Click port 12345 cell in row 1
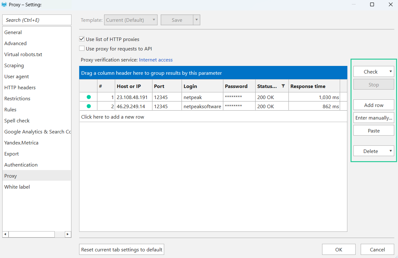 click(x=167, y=97)
